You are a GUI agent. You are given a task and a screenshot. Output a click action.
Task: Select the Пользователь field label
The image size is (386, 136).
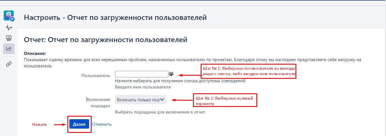96,75
